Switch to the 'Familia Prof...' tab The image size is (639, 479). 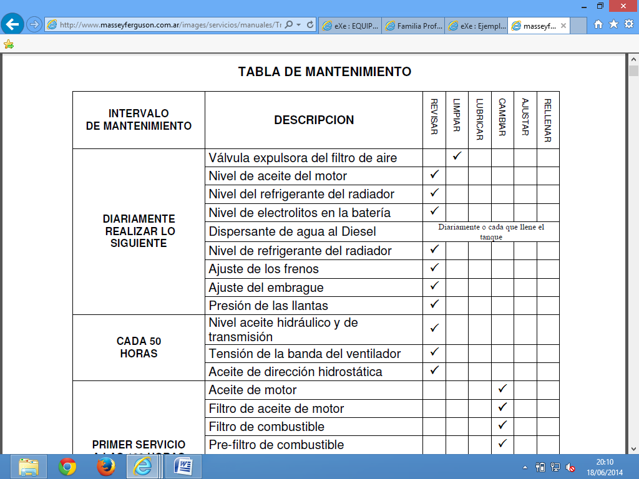(412, 26)
